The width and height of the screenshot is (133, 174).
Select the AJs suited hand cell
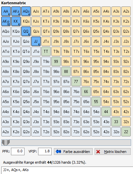pos(36,11)
